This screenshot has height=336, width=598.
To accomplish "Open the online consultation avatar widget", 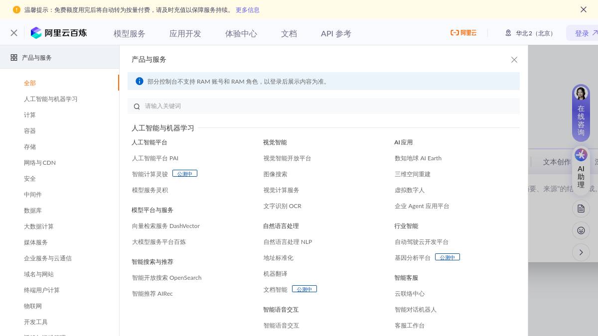I will tap(581, 112).
